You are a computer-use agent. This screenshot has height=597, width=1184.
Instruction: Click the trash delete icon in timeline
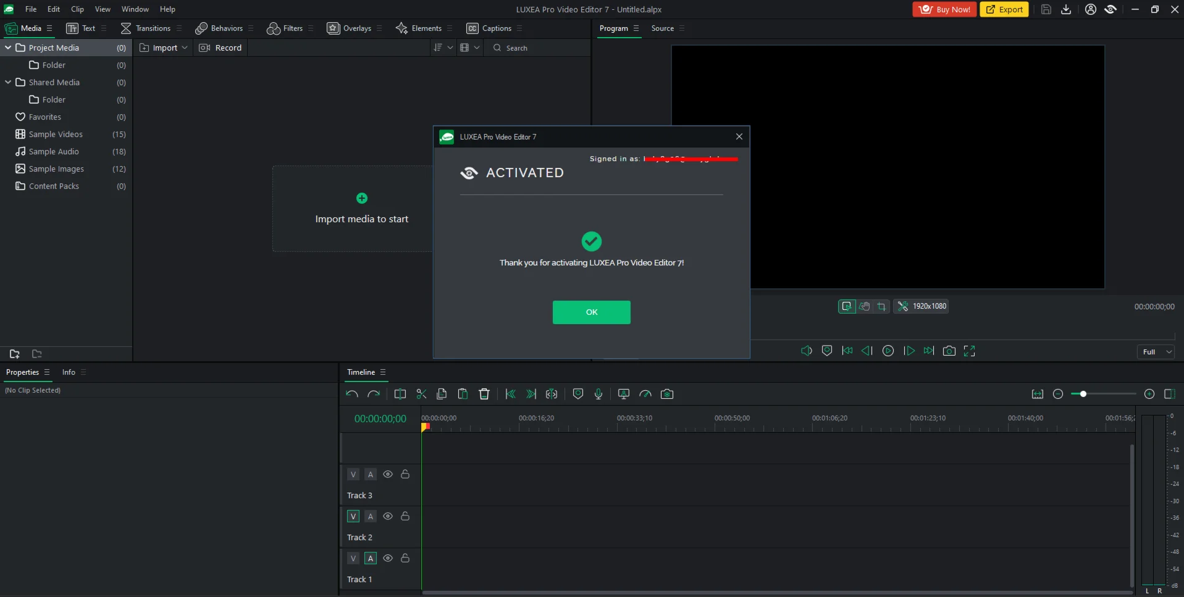[x=484, y=394]
